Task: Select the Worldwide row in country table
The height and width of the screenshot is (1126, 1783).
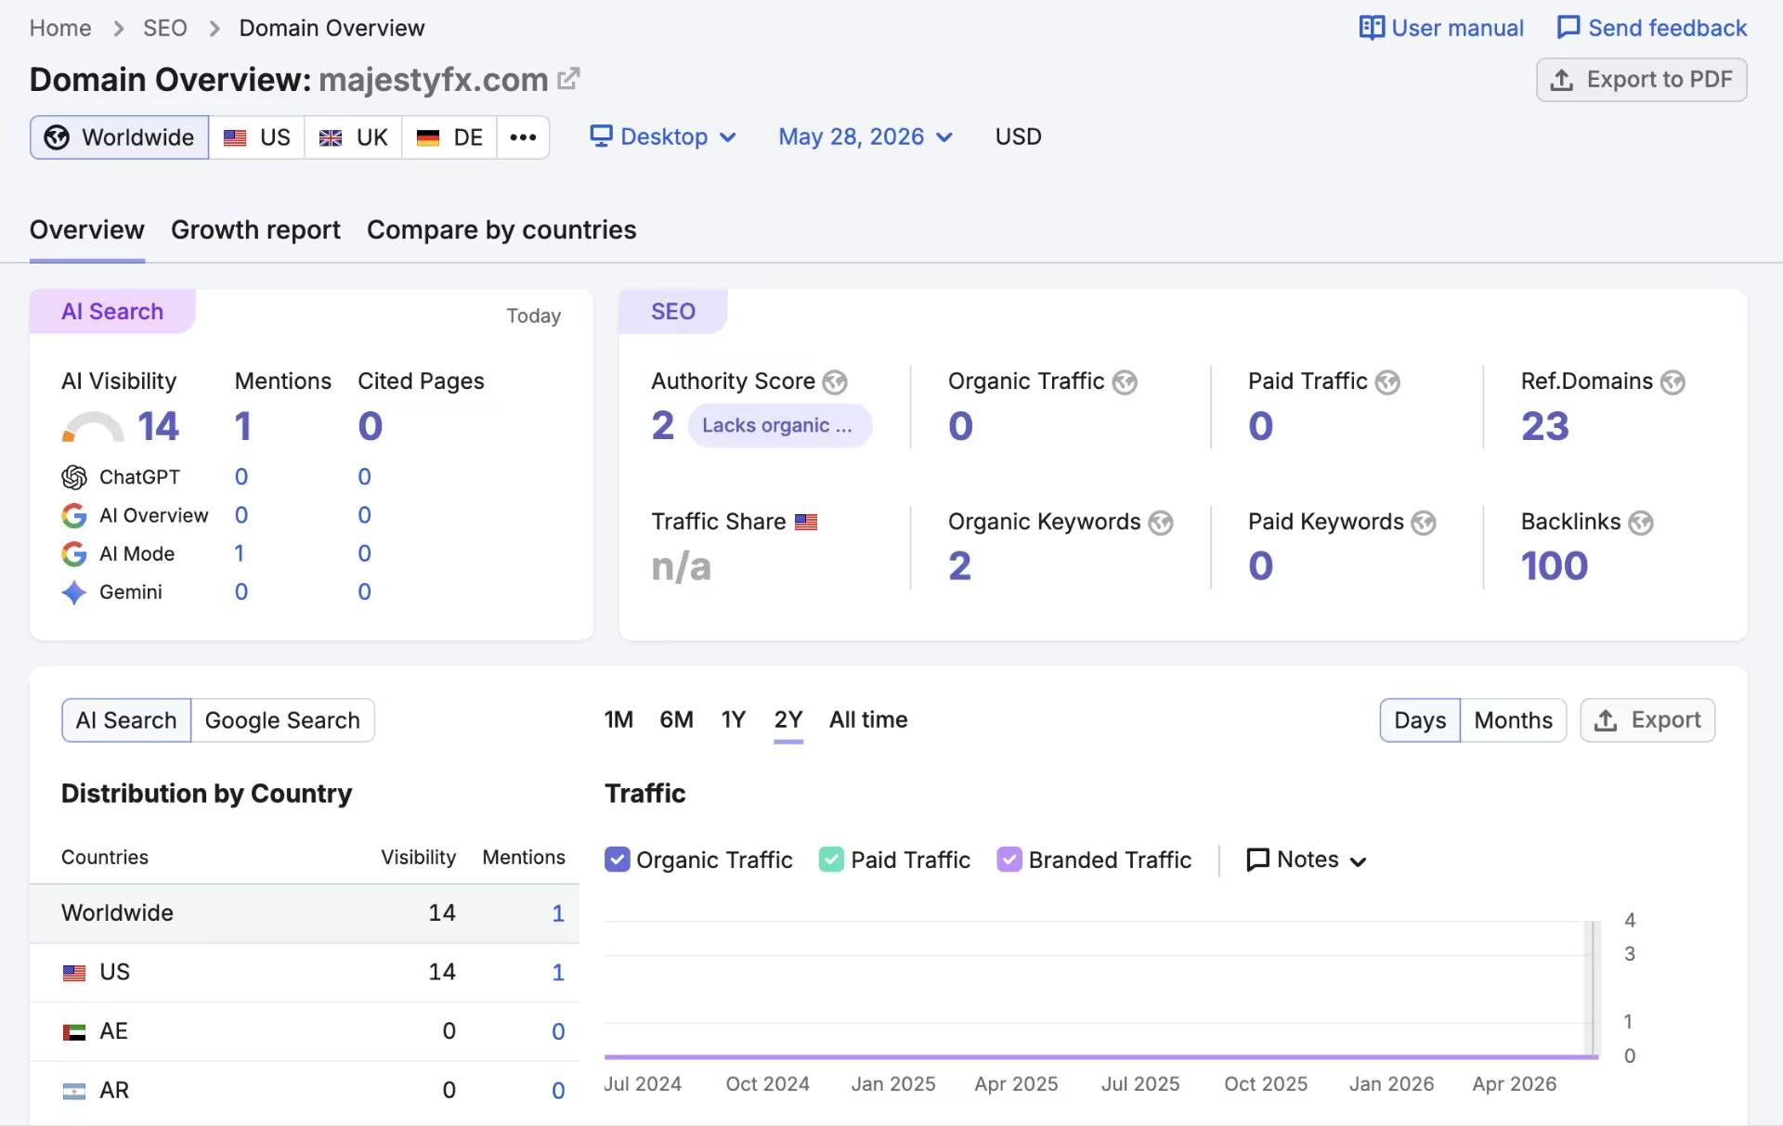Action: 305,913
